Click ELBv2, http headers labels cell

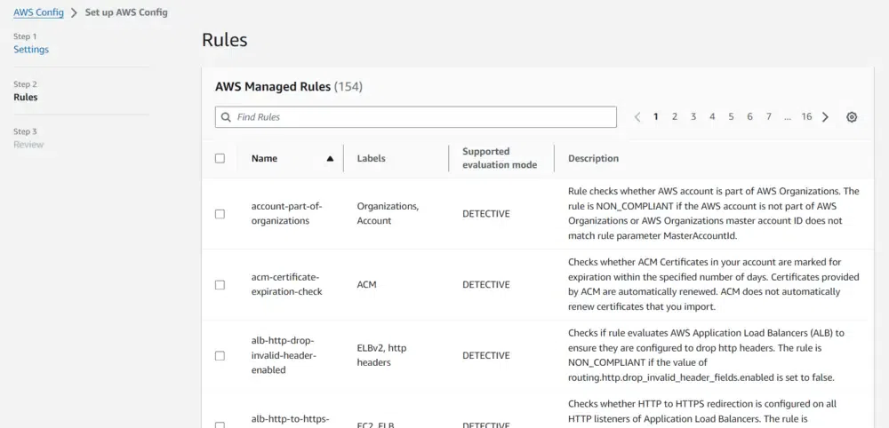point(382,355)
